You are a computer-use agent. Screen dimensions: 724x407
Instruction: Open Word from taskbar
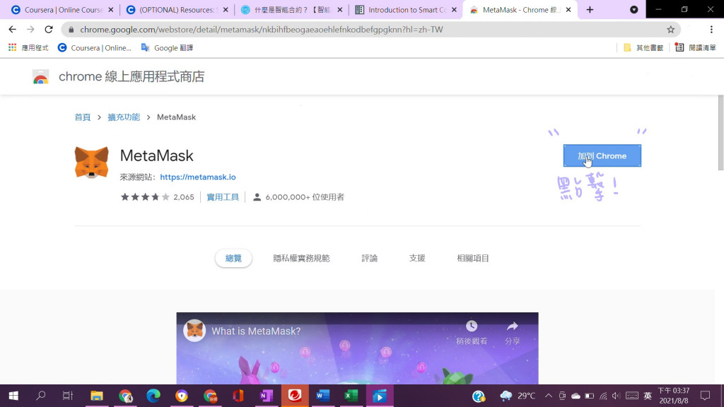click(x=322, y=396)
